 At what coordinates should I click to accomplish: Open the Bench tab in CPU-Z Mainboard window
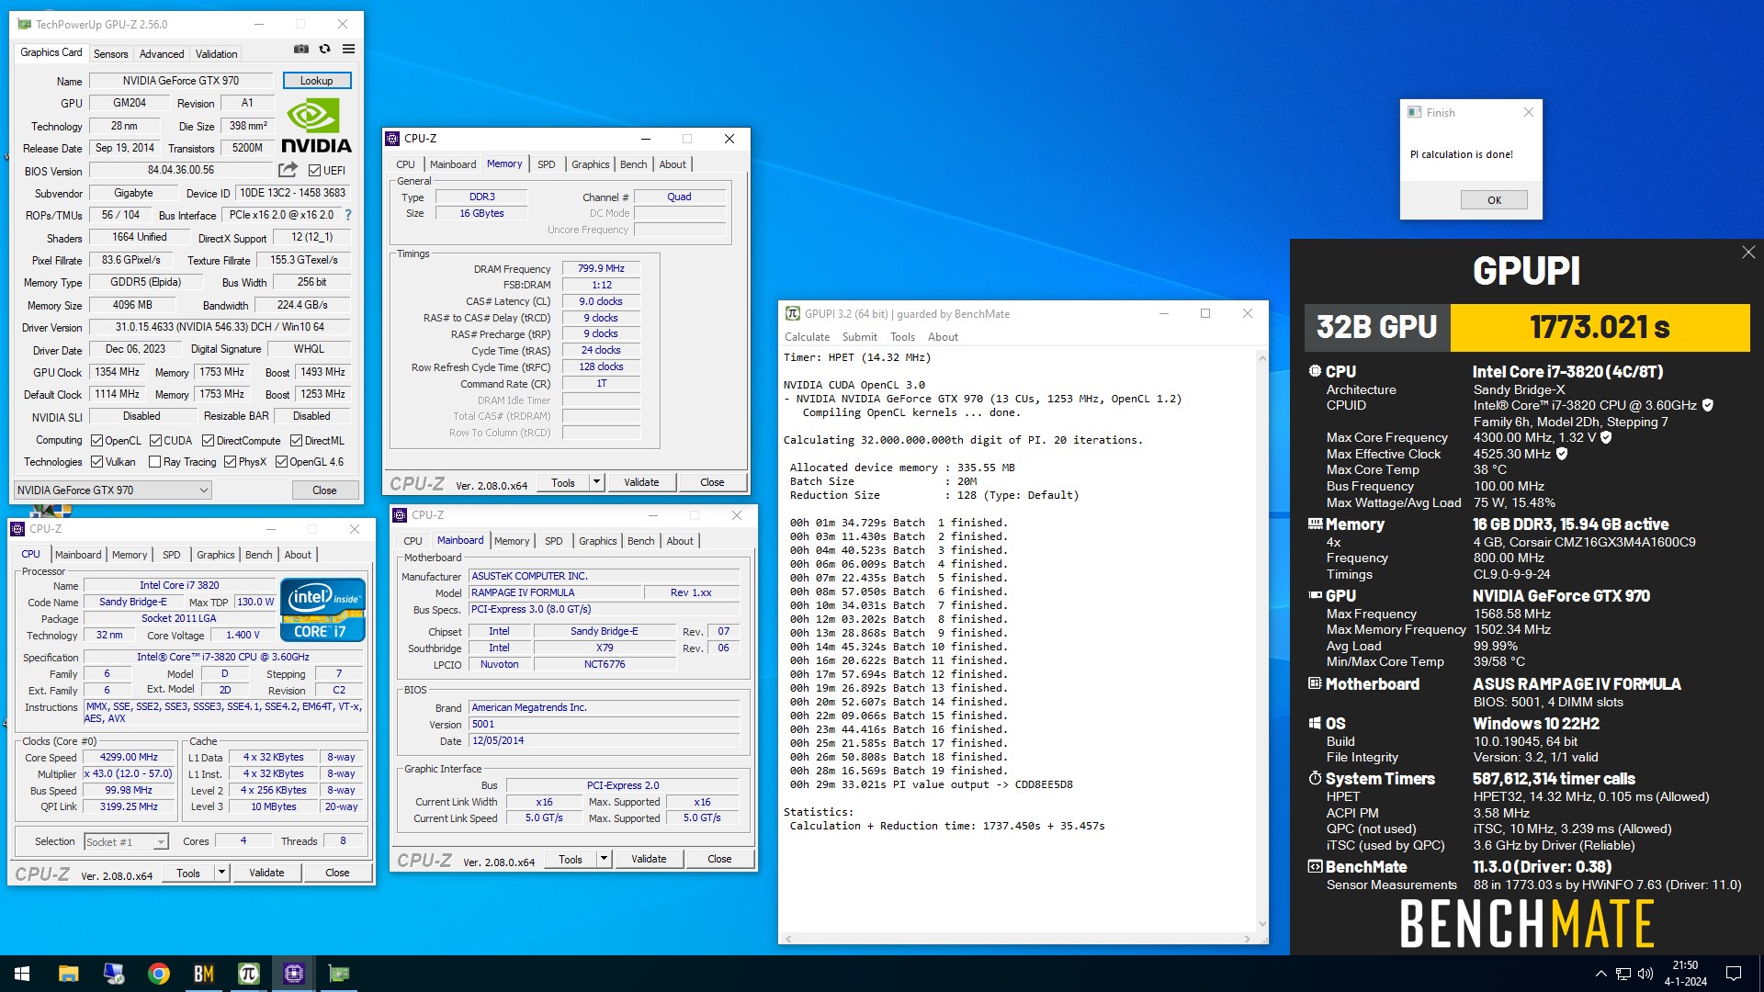(640, 541)
